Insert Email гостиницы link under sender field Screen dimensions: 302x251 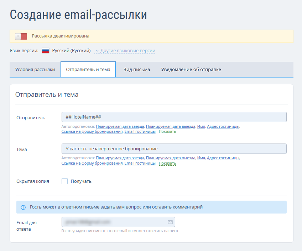140,132
